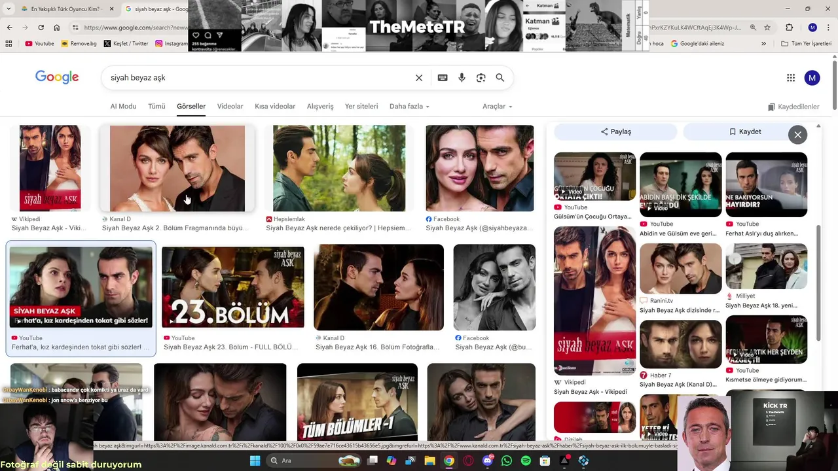Click the browser back arrow

[x=9, y=27]
